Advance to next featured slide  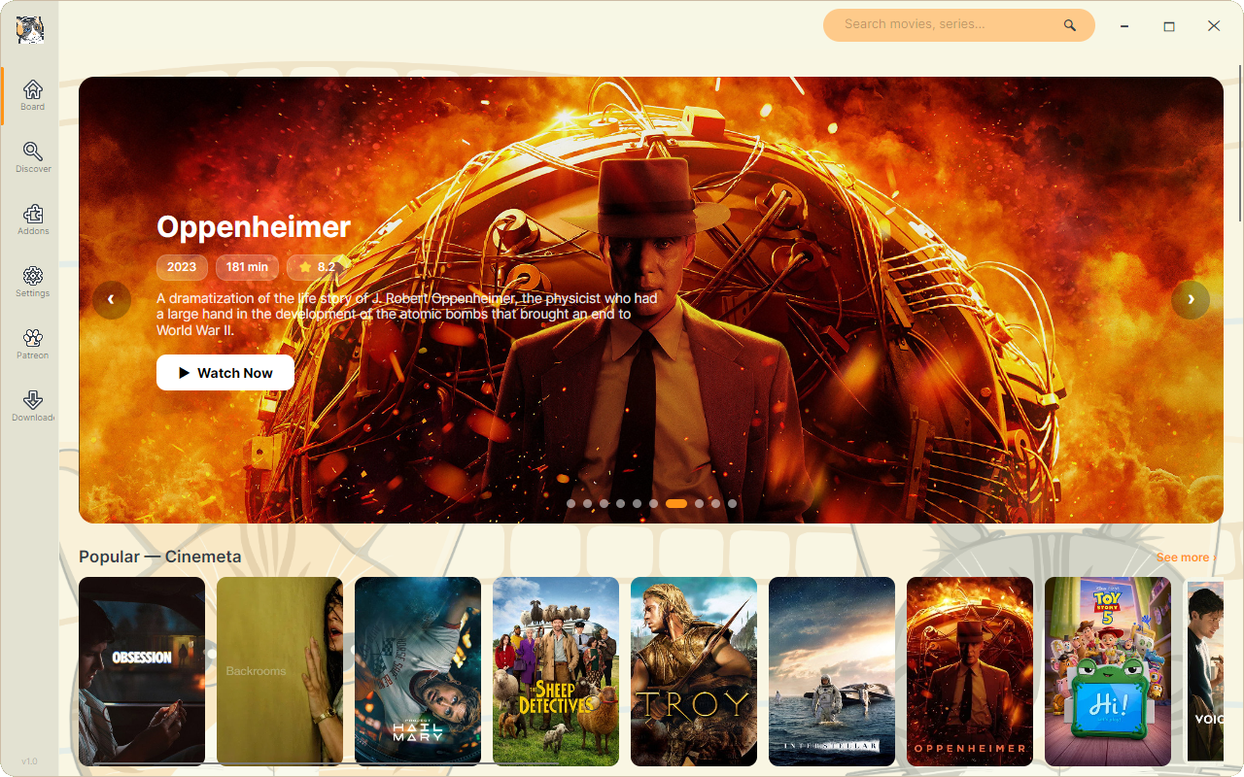tap(1191, 300)
